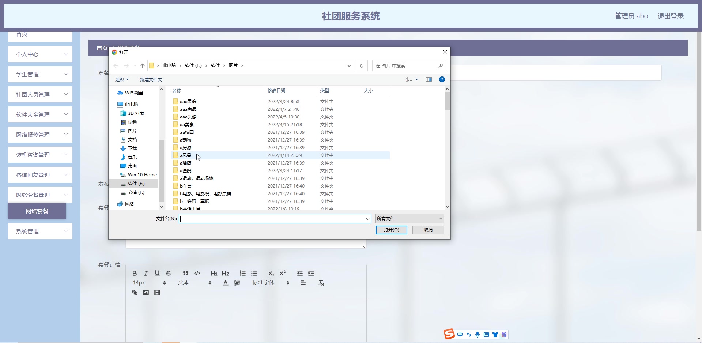
Task: Toggle bold in the rich text editor
Action: [135, 273]
